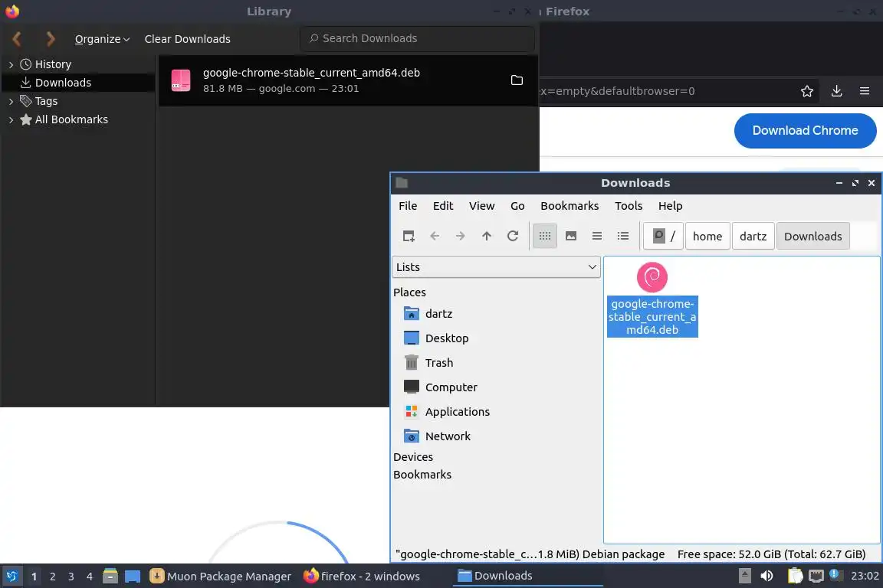Reload the Downloads folder
Screen dimensions: 883x588
click(513, 237)
